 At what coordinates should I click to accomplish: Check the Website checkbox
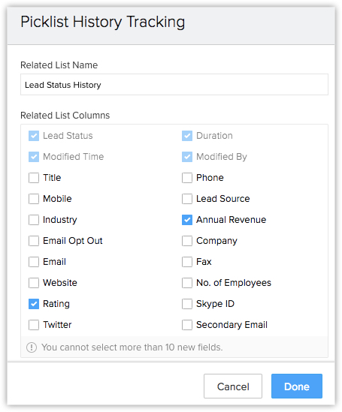(x=34, y=283)
